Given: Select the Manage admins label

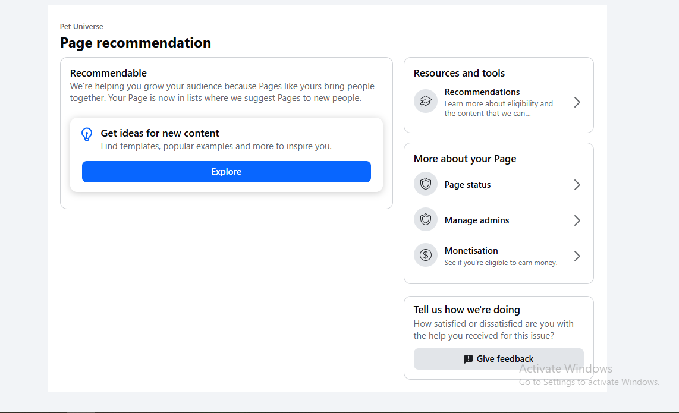Looking at the screenshot, I should 477,220.
